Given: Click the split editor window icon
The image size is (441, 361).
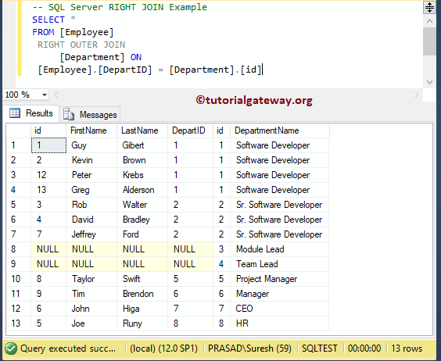Looking at the screenshot, I should coord(429,7).
